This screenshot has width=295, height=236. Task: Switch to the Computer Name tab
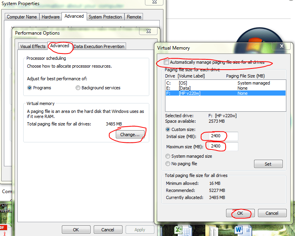[x=22, y=17]
